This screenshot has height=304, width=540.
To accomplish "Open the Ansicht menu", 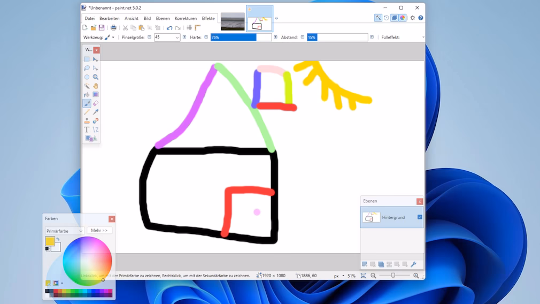I will point(132,18).
